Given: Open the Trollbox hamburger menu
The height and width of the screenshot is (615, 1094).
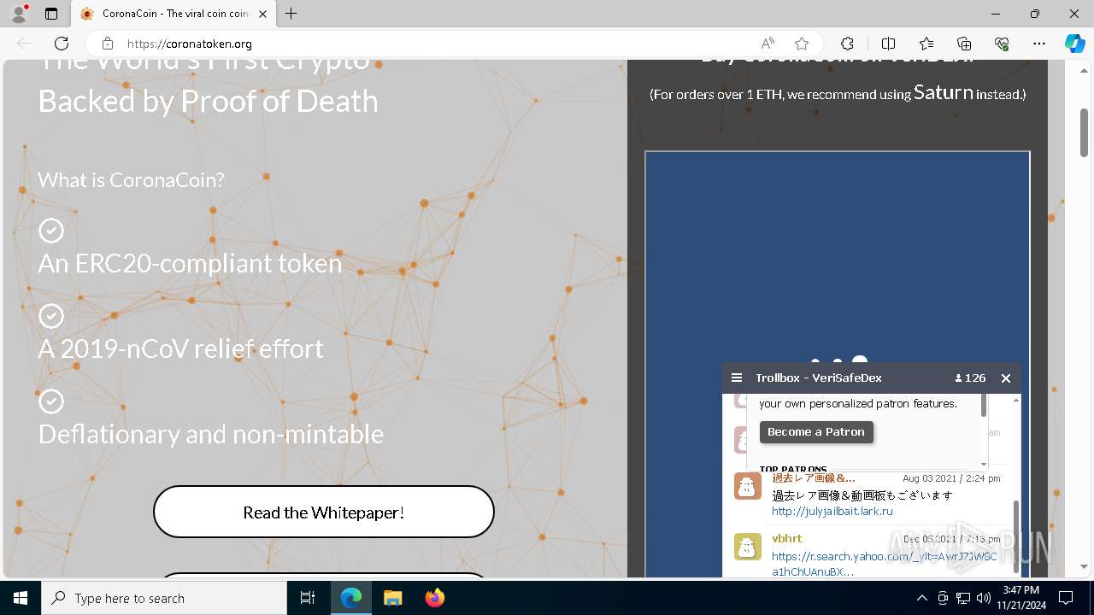Looking at the screenshot, I should [x=737, y=378].
